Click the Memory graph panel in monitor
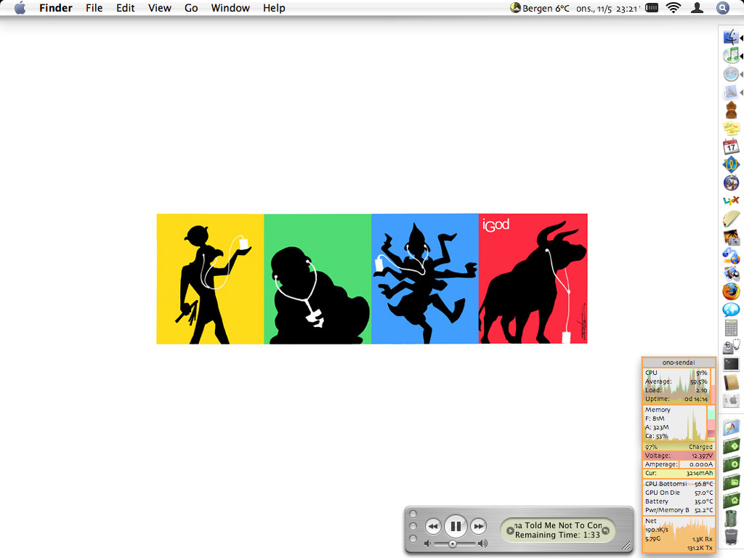Screen dimensions: 744x558 [679, 423]
